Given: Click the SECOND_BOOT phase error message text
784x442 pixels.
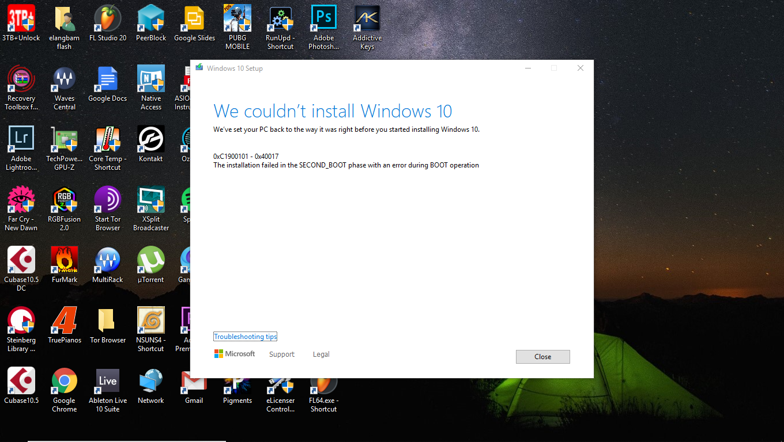Looking at the screenshot, I should point(346,165).
